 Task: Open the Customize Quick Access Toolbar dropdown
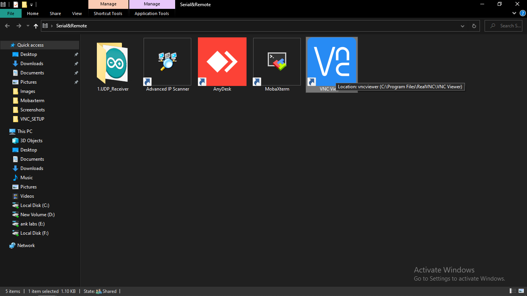(x=31, y=5)
